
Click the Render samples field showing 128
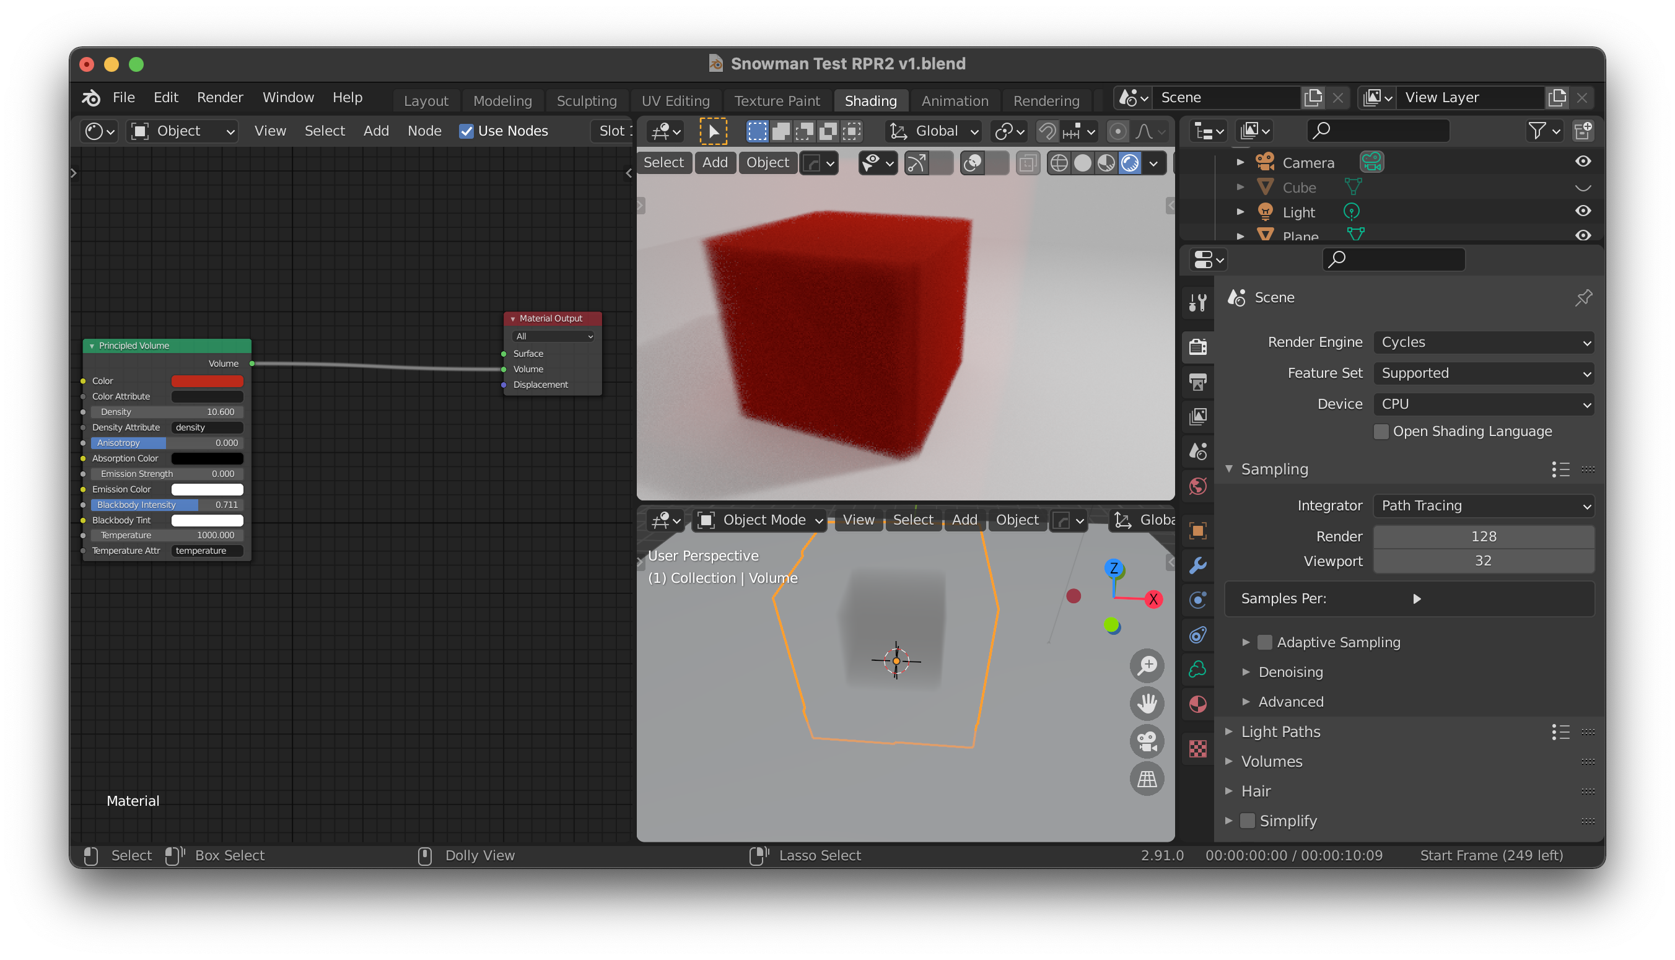pyautogui.click(x=1483, y=536)
